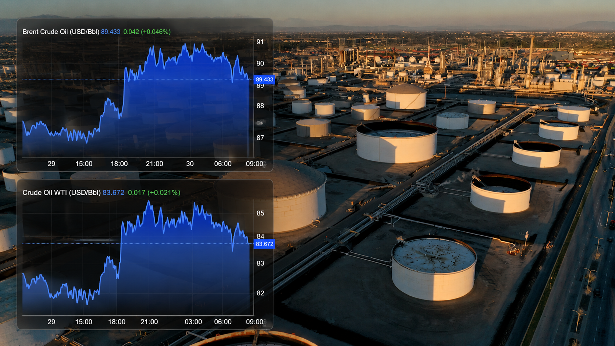The image size is (615, 346).
Task: Click the Brent current value 89.433 in header
Action: [111, 32]
